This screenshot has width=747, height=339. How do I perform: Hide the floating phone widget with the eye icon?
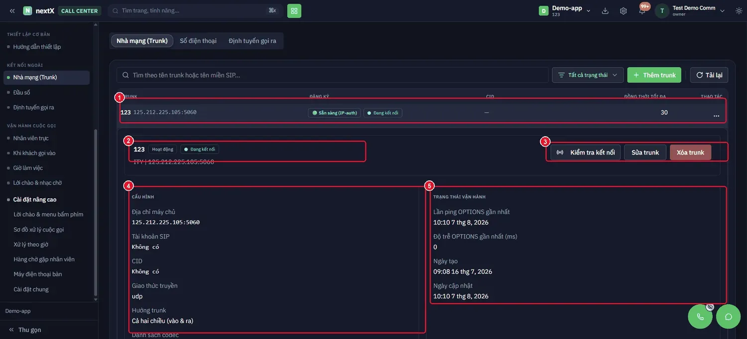click(710, 307)
